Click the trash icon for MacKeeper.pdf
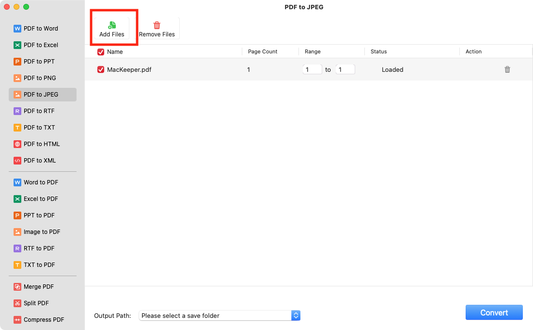Screen dimensions: 533x330 click(x=507, y=69)
